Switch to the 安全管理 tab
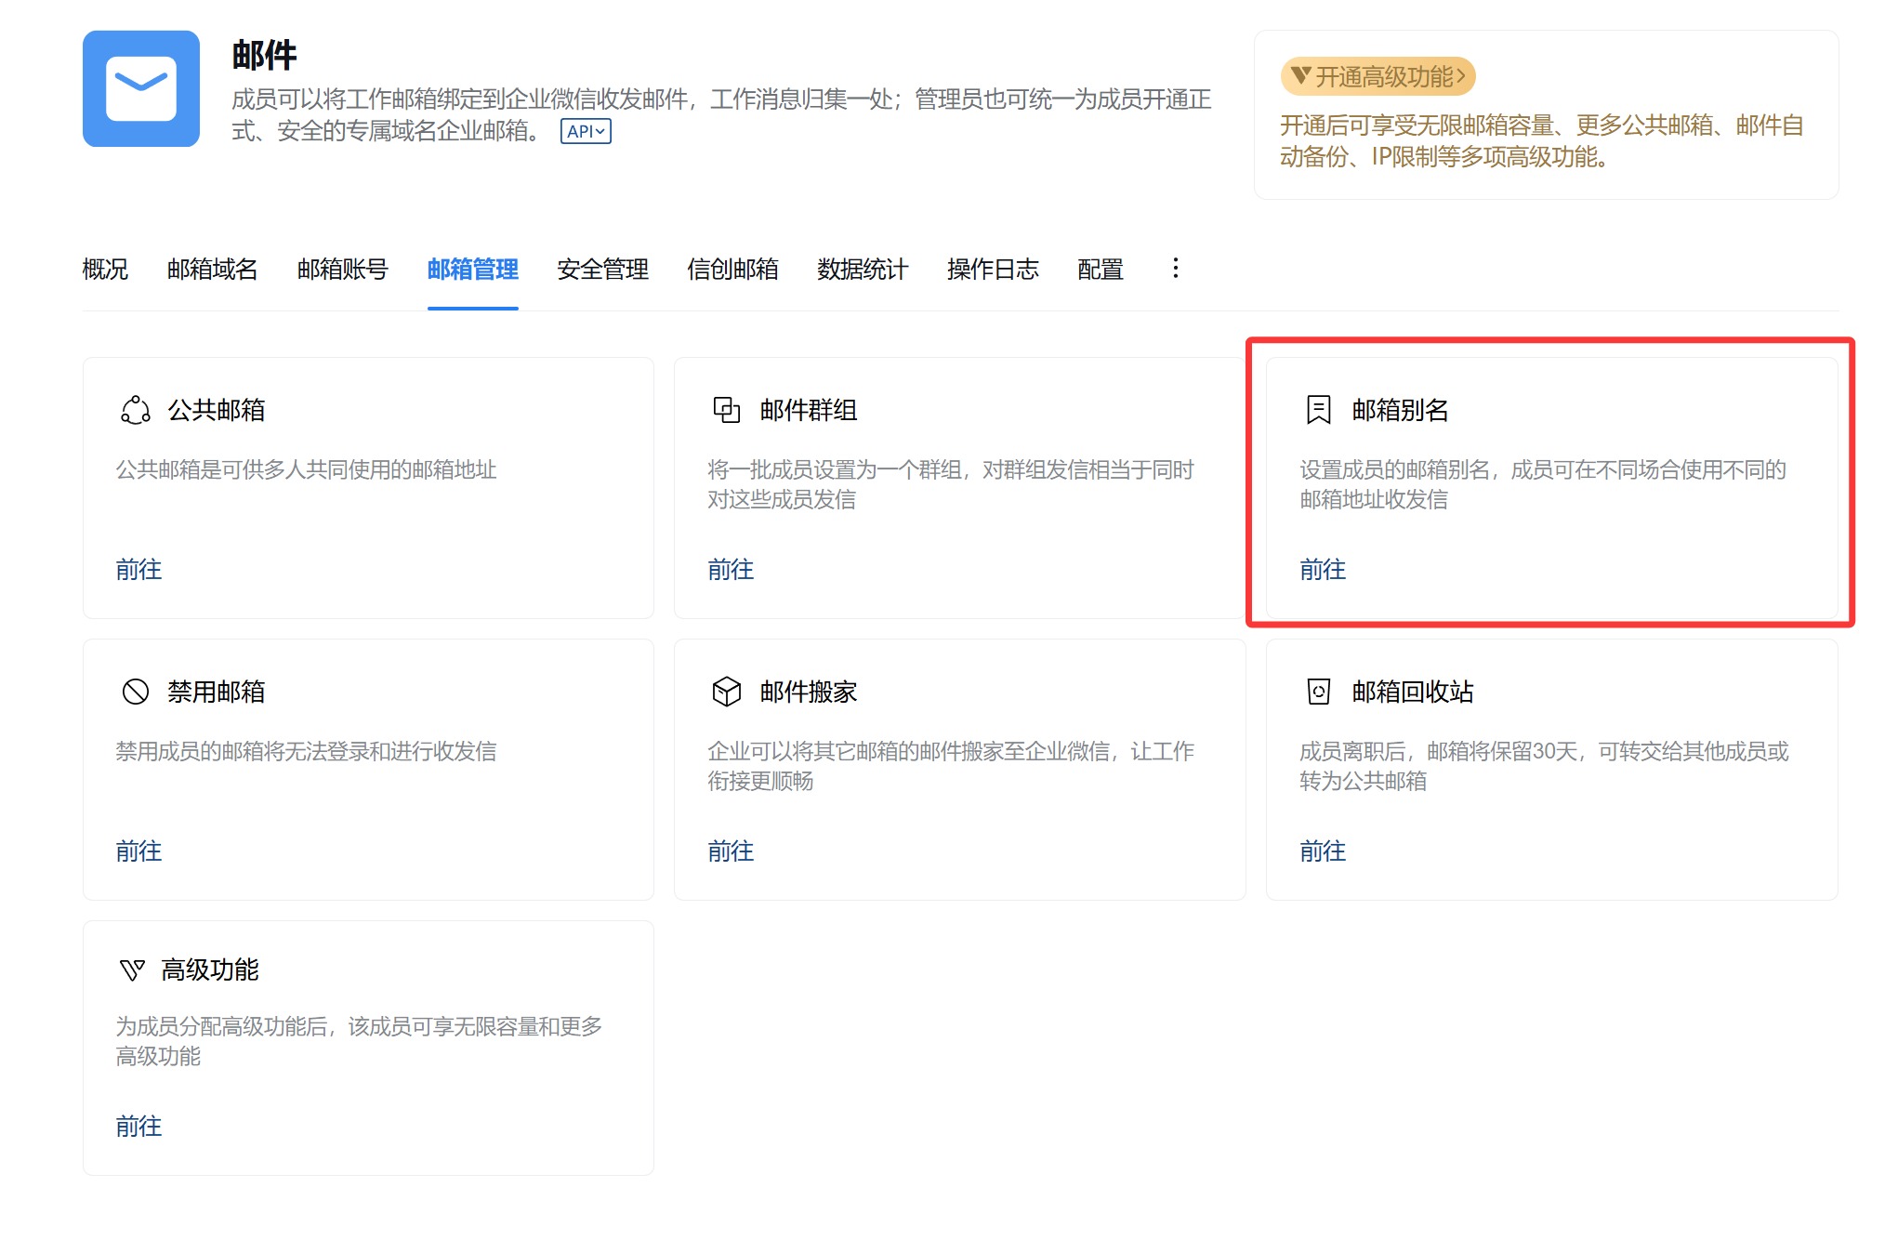 [602, 270]
